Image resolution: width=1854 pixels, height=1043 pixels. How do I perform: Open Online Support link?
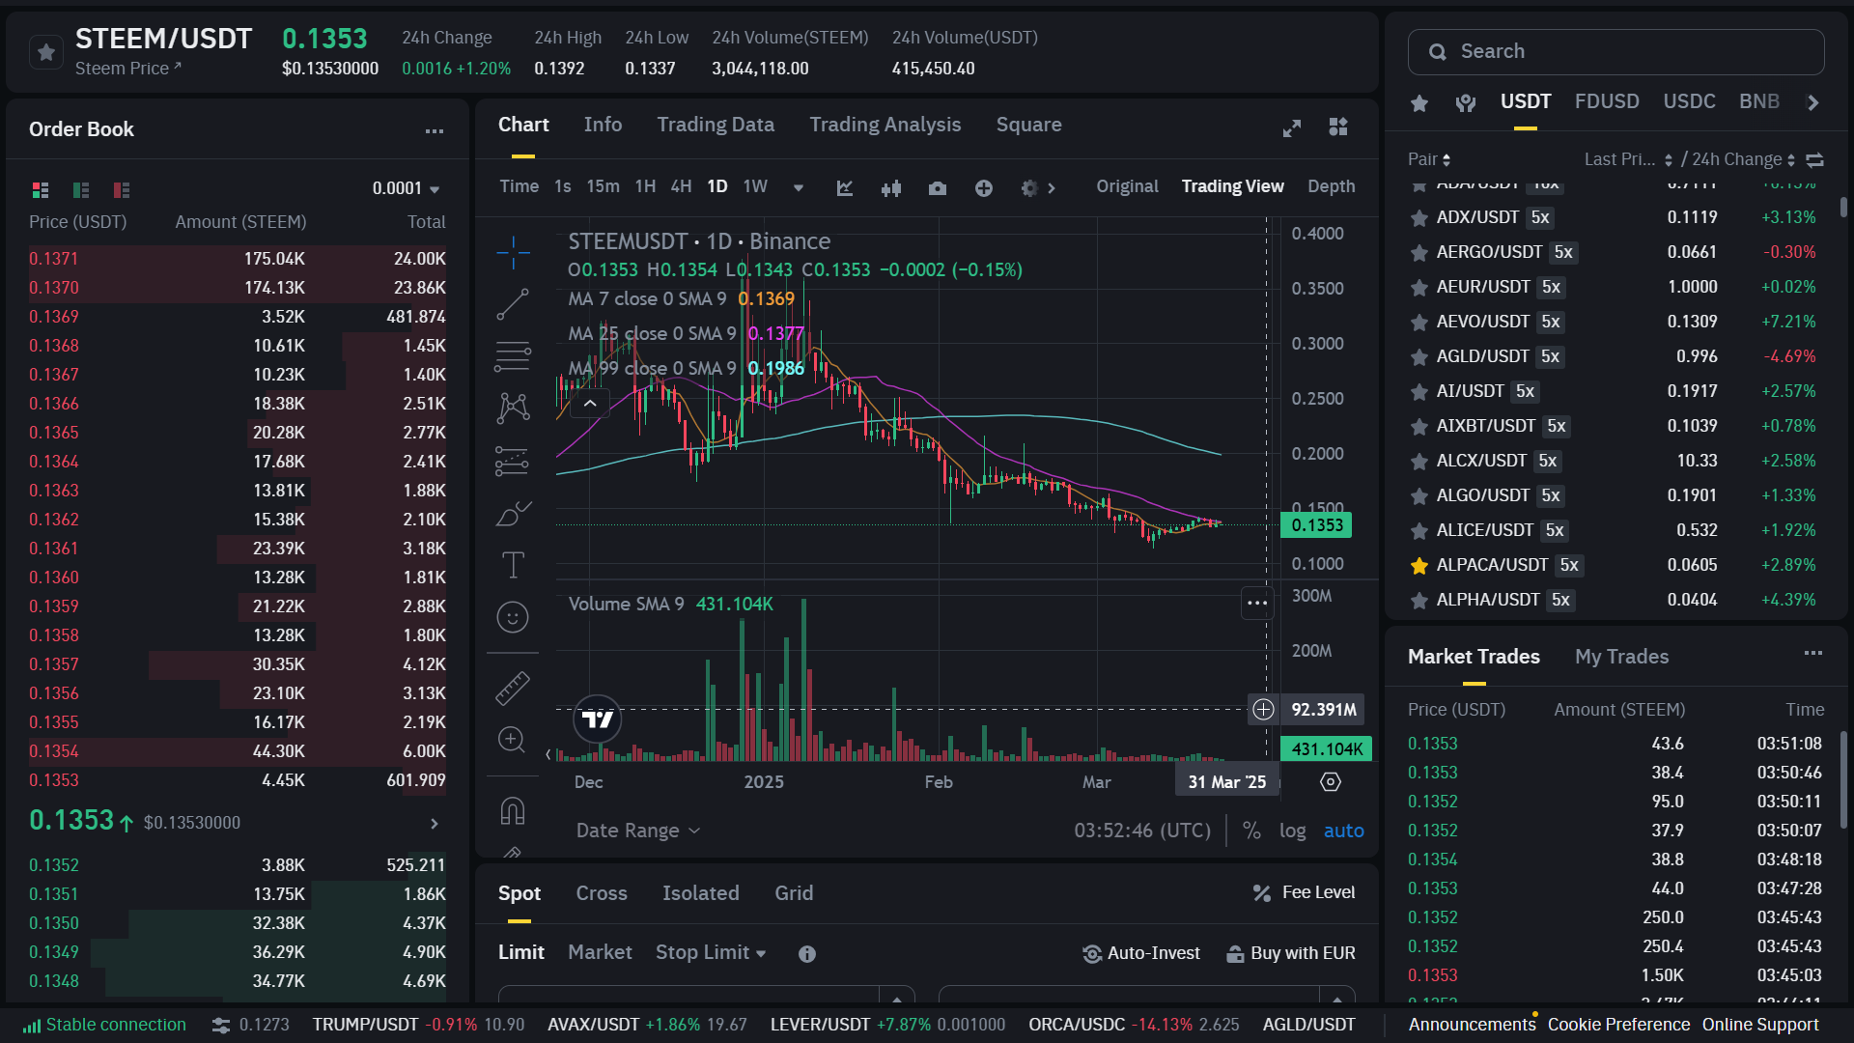tap(1760, 1025)
